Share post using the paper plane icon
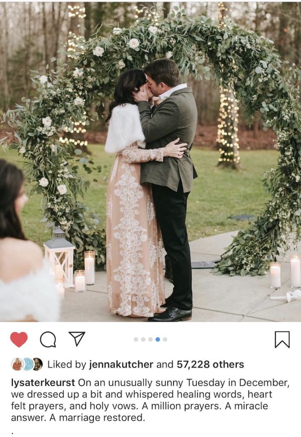 (x=77, y=339)
